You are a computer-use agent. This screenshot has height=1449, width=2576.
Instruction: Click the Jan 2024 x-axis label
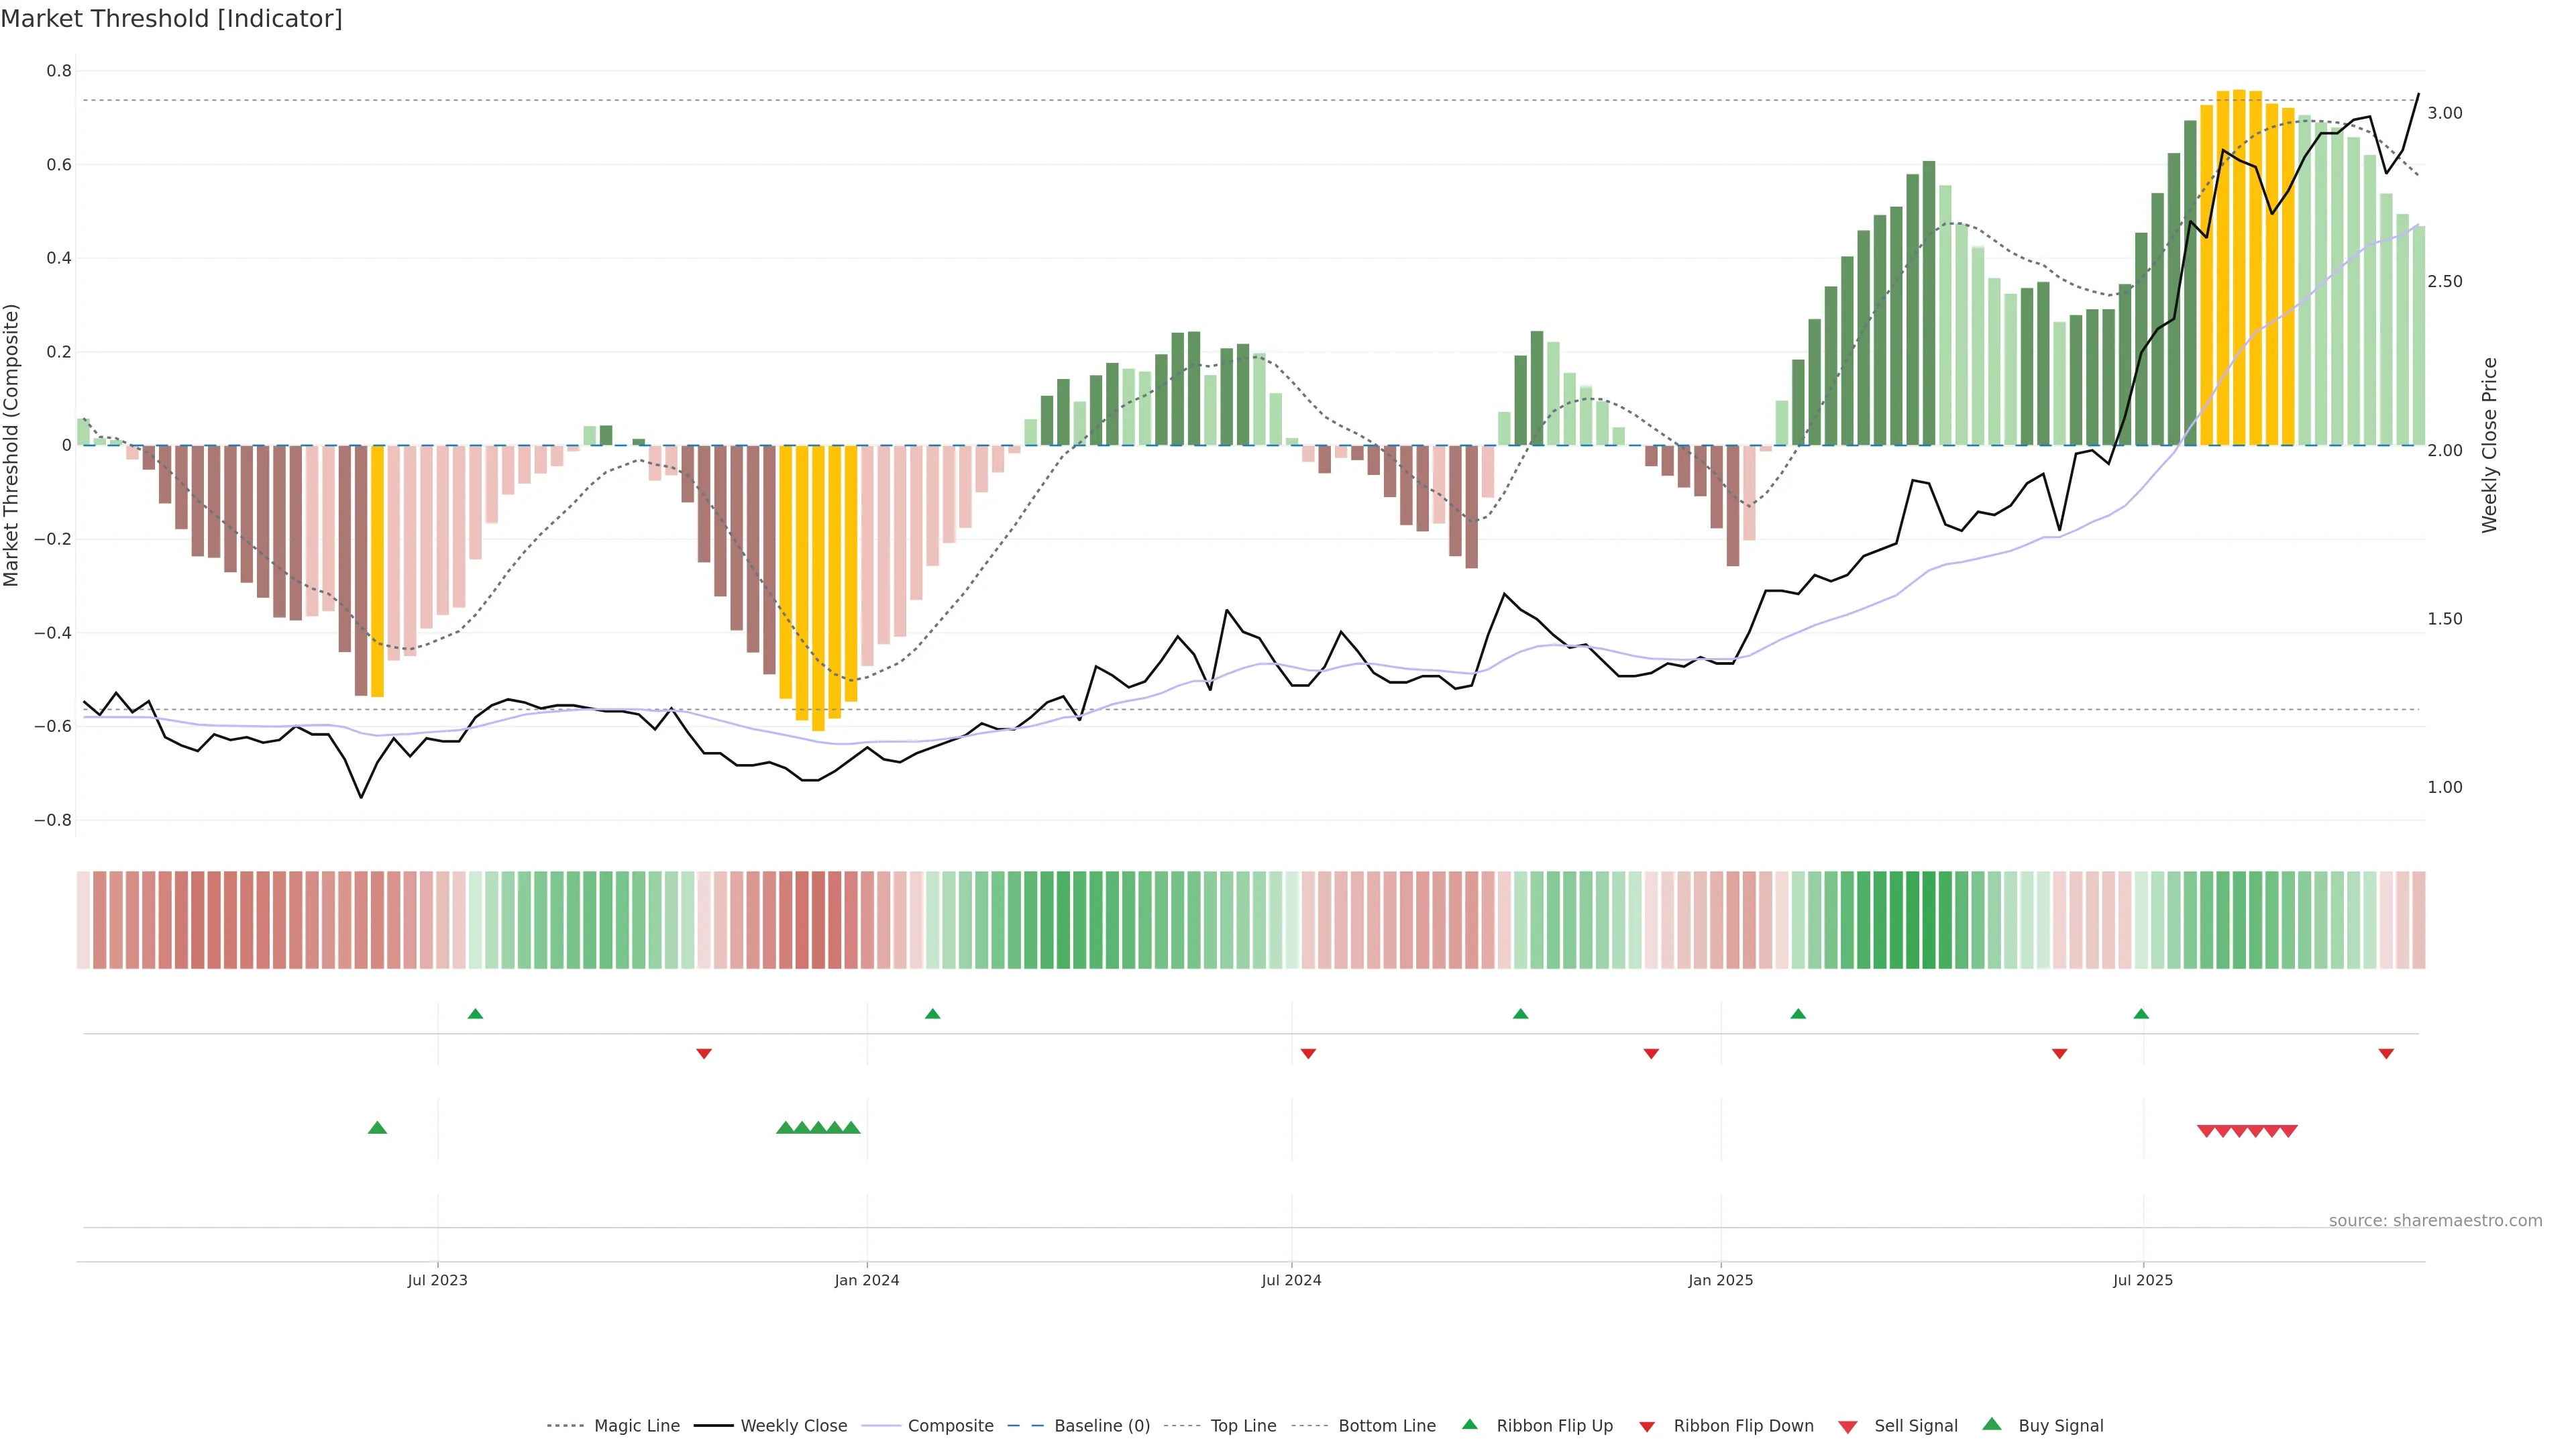point(866,1280)
